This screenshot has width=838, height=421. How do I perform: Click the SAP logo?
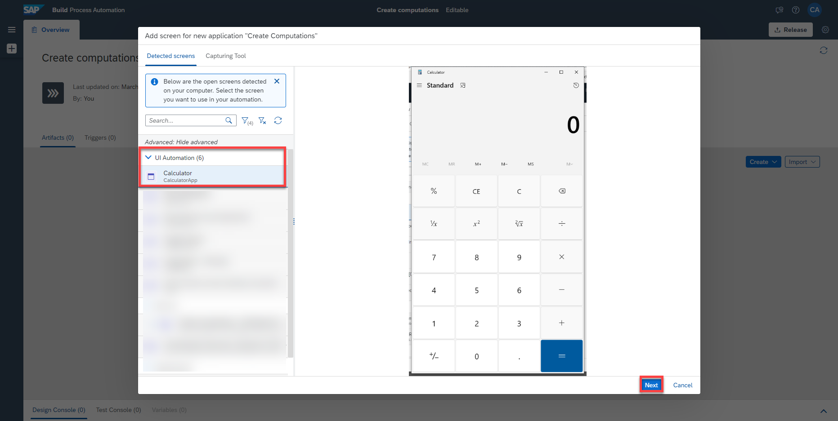click(x=34, y=9)
